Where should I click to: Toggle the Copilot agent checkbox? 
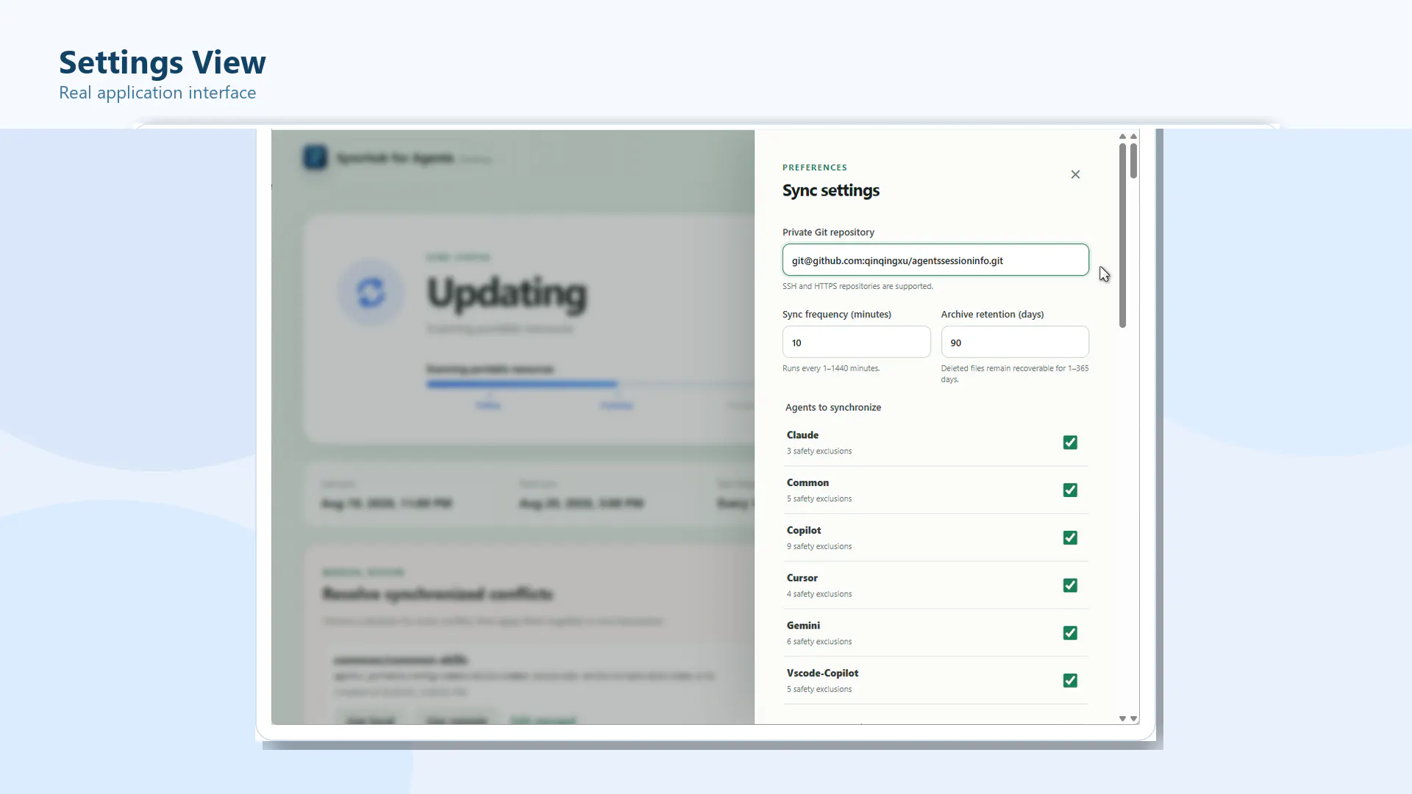click(x=1070, y=538)
